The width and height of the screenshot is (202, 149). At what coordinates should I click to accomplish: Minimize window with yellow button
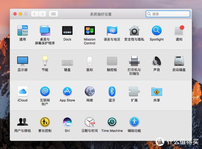coord(21,14)
